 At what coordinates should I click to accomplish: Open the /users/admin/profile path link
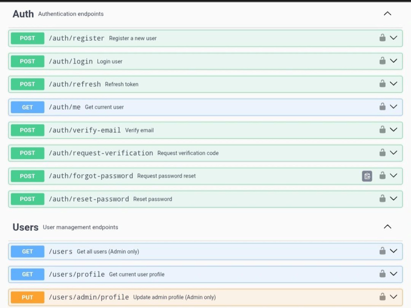(89, 297)
